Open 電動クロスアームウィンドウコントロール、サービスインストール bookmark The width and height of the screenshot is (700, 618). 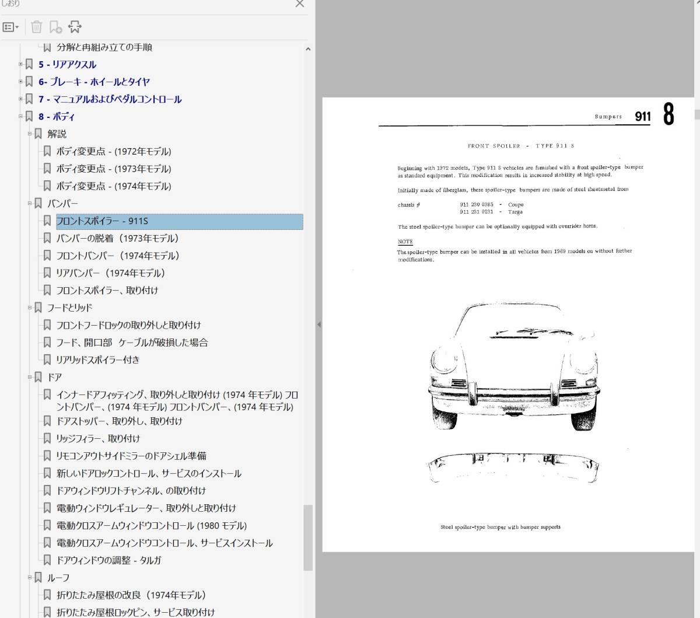pos(164,543)
